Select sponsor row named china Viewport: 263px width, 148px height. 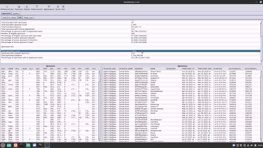(x=49, y=85)
